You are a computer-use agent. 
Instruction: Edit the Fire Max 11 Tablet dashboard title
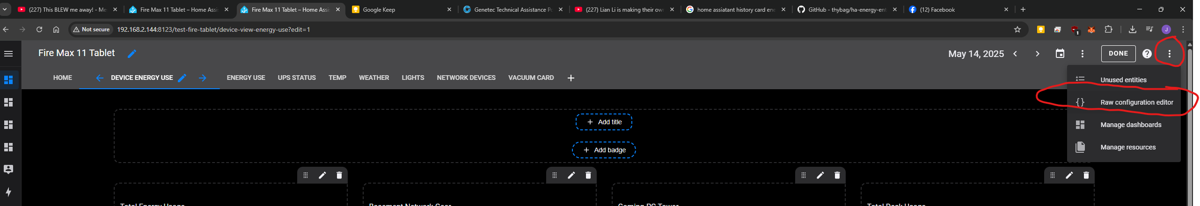coord(132,54)
